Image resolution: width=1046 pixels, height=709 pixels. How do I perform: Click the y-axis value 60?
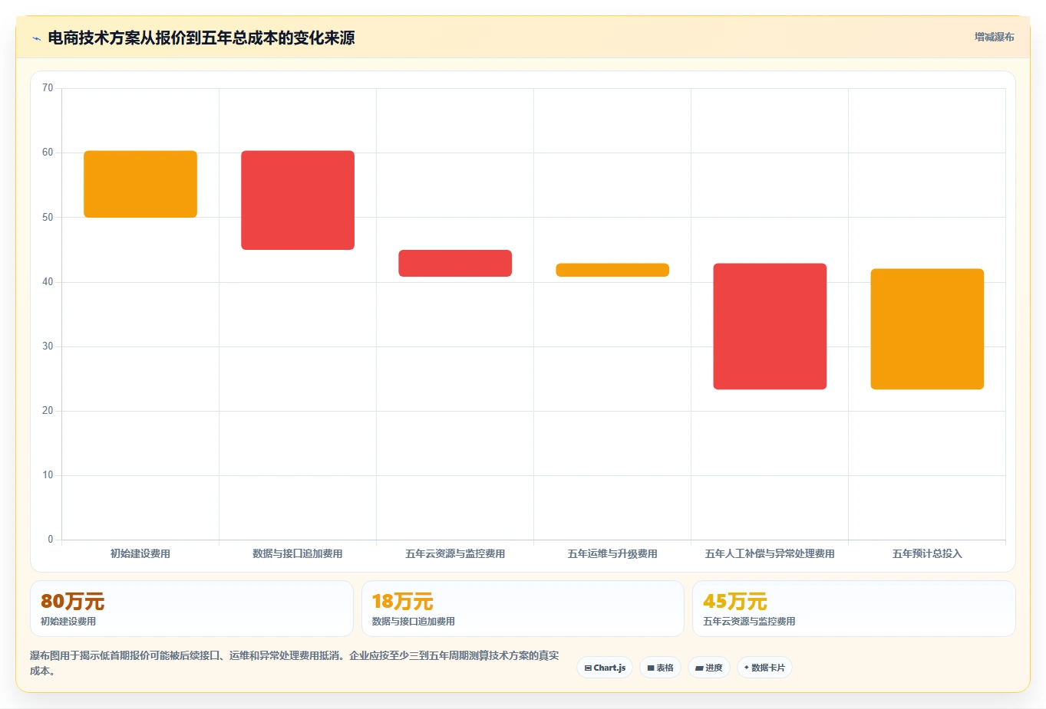point(48,153)
